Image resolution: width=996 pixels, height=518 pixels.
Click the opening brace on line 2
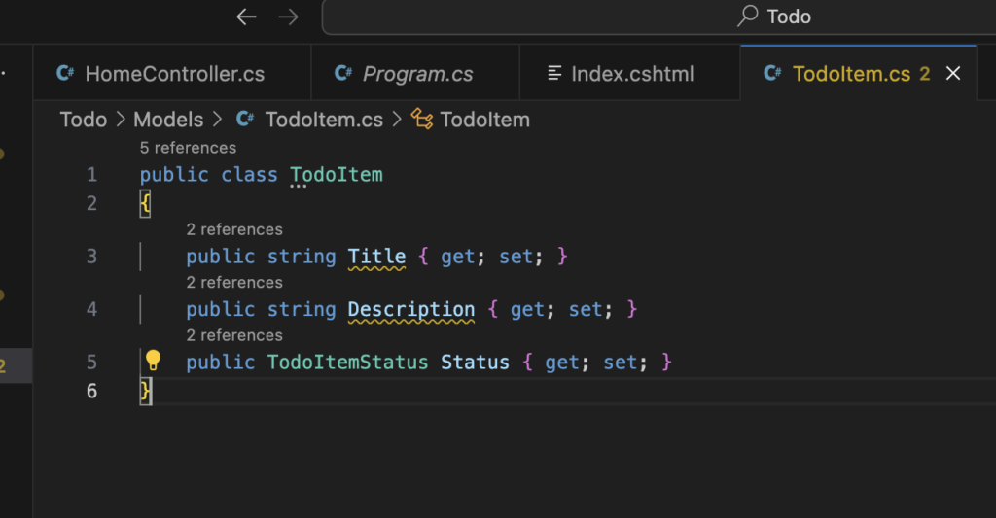coord(146,204)
